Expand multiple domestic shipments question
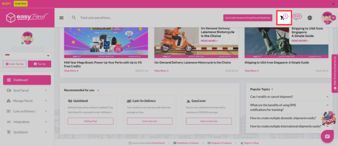Image resolution: width=338 pixels, height=146 pixels. coord(289,118)
